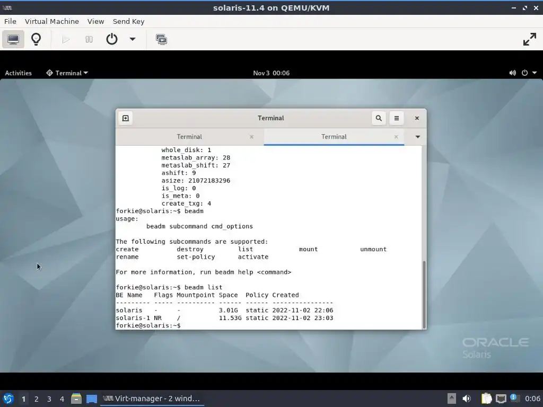
Task: Switch to workspace 1
Action: 23,399
